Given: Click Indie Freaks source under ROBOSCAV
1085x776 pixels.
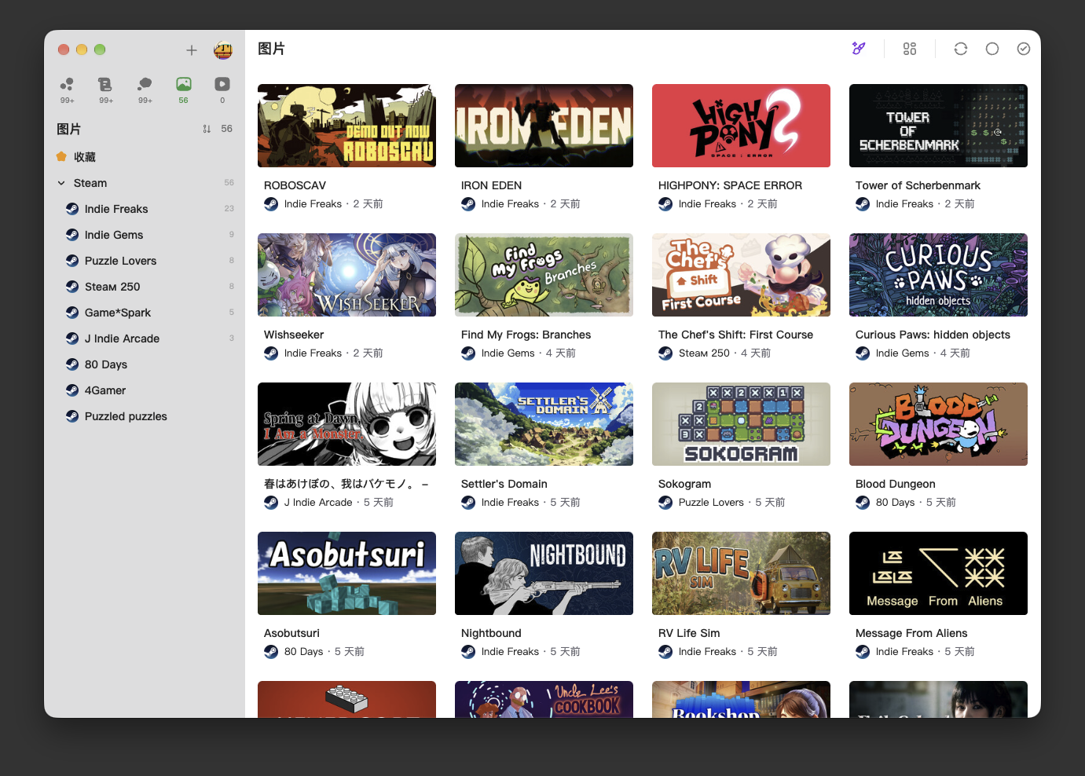Looking at the screenshot, I should [x=313, y=204].
